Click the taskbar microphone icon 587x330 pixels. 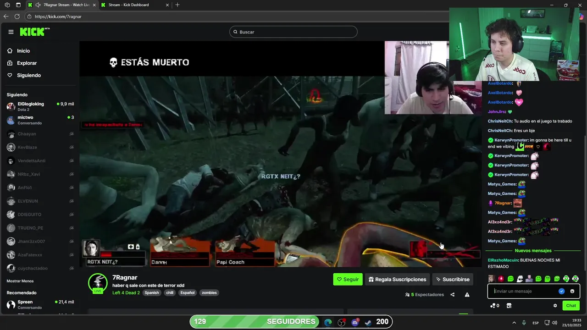coord(524,323)
